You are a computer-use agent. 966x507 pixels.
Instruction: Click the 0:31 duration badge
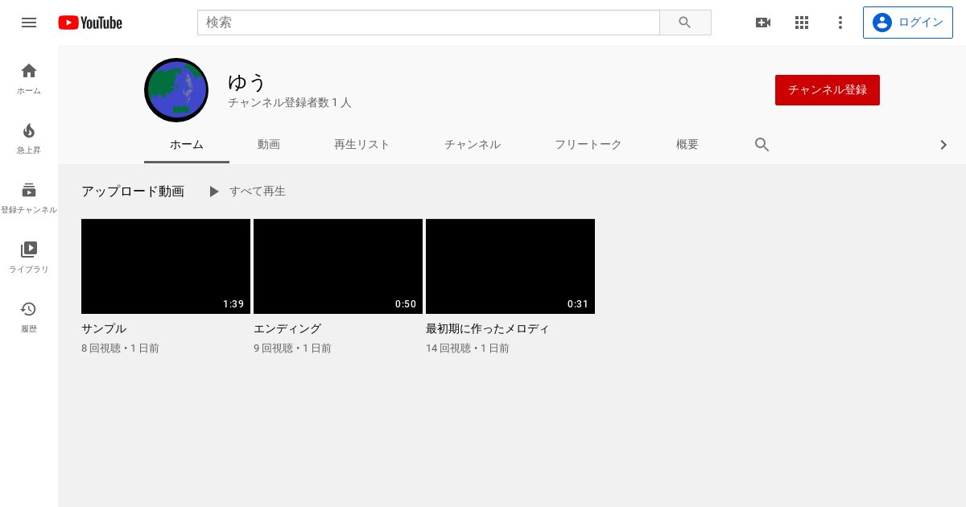pyautogui.click(x=578, y=304)
